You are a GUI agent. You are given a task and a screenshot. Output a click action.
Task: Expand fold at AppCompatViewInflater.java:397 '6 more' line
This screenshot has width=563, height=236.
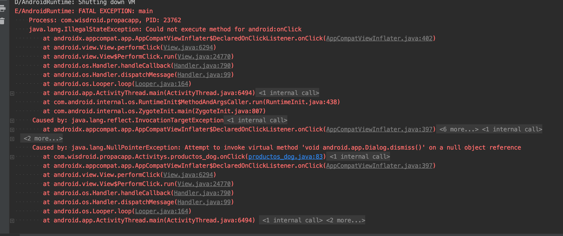[12, 130]
